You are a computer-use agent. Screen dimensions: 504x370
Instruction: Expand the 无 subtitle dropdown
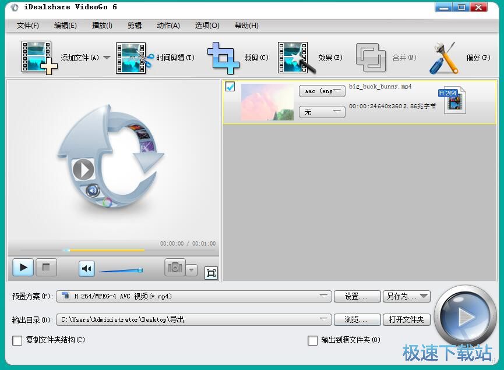[x=322, y=112]
